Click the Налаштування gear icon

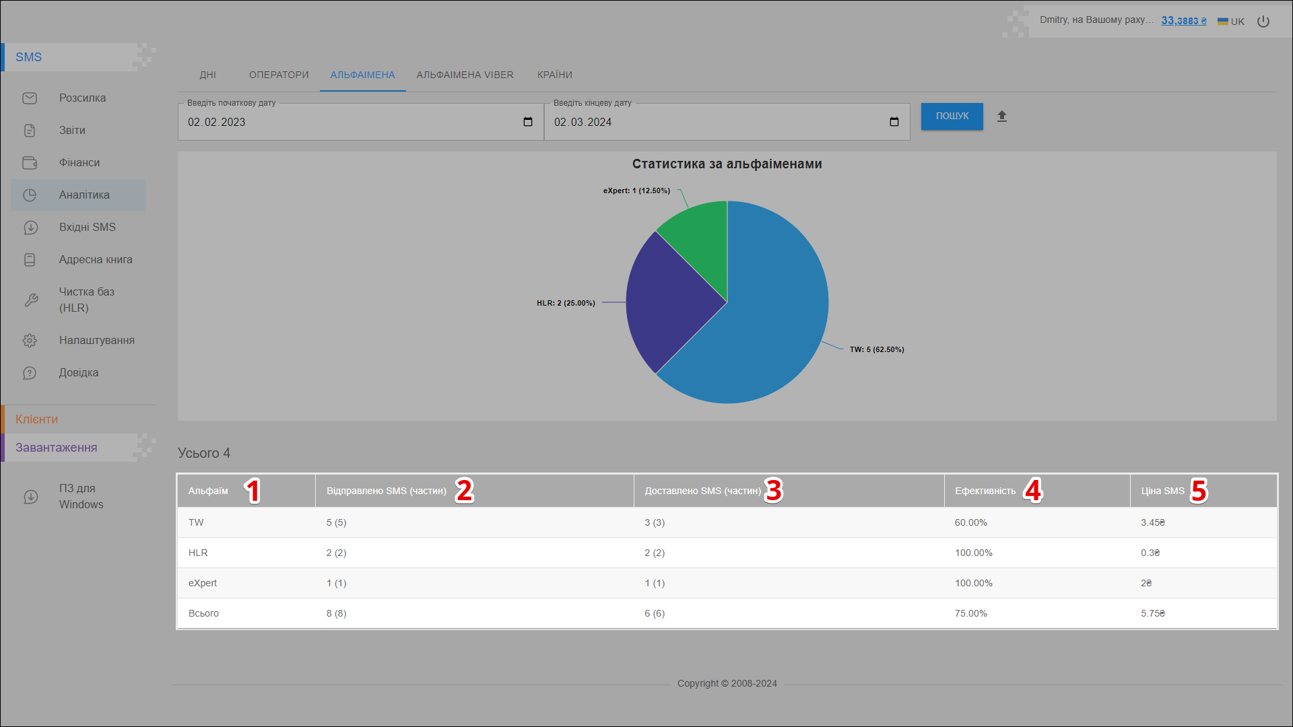(x=30, y=341)
